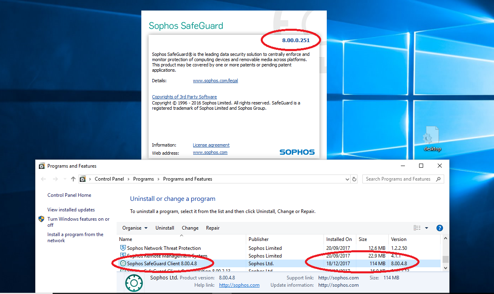494x294 pixels.
Task: Click scrollbar down arrow in program list
Action: coord(445,268)
